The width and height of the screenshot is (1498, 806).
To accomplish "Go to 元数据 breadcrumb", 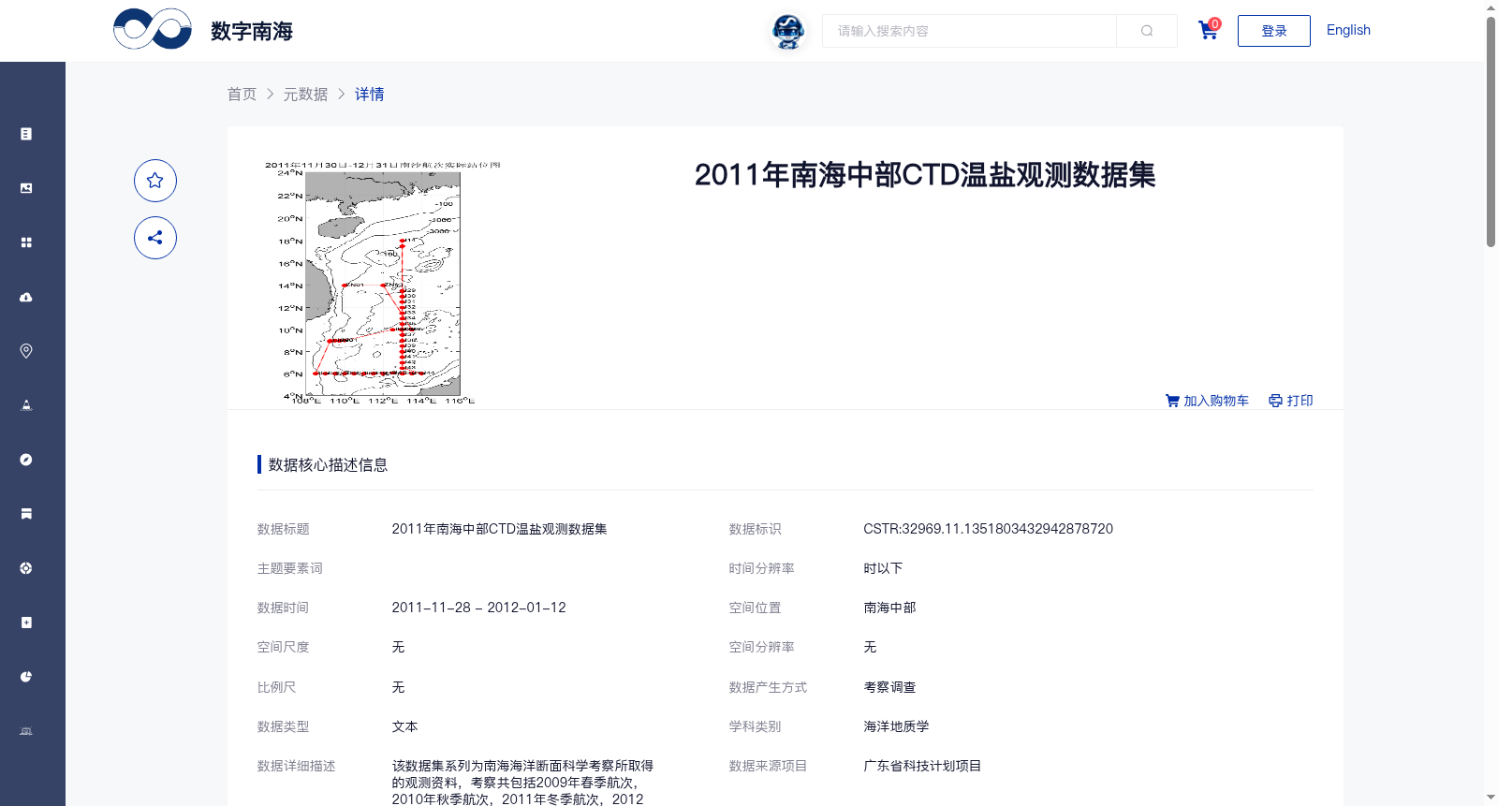I will 306,94.
